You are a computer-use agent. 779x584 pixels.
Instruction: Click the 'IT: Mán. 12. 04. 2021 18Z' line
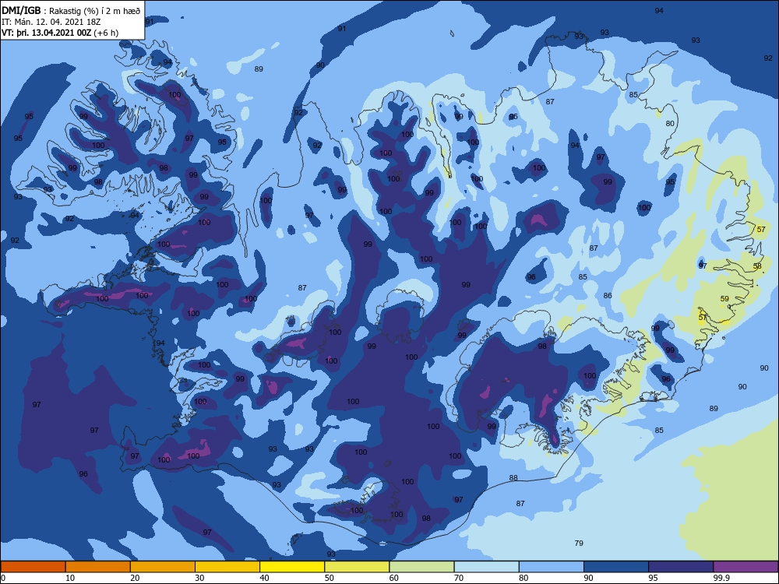coord(51,22)
